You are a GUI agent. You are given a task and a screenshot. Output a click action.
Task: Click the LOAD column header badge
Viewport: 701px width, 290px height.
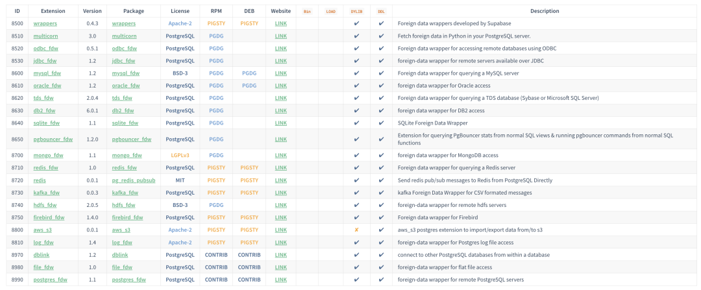pyautogui.click(x=331, y=11)
